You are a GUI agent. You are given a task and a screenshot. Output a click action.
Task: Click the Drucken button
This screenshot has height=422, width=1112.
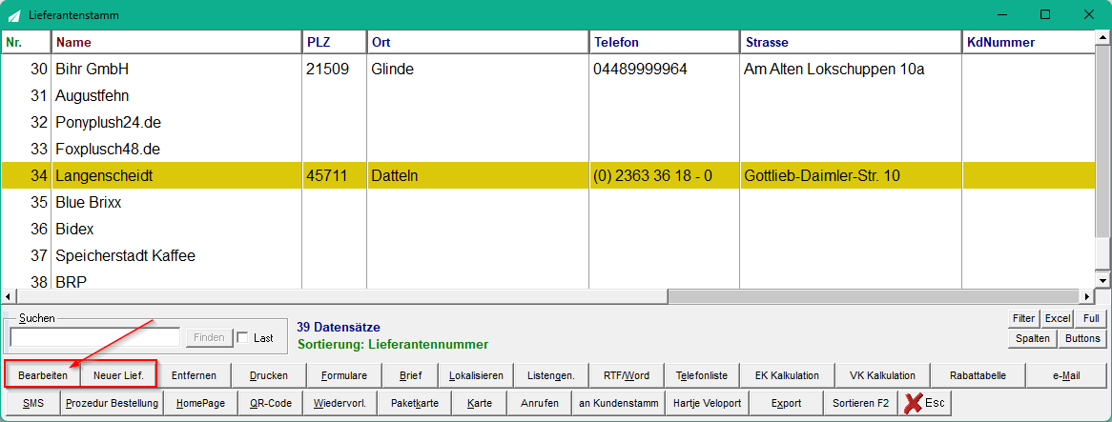[269, 375]
